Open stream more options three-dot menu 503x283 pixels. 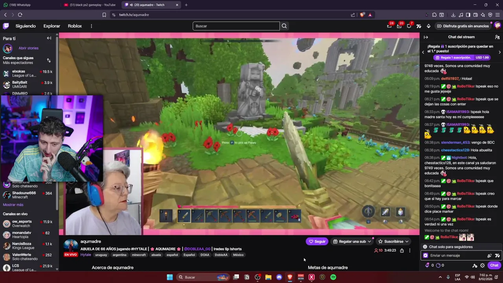(409, 250)
